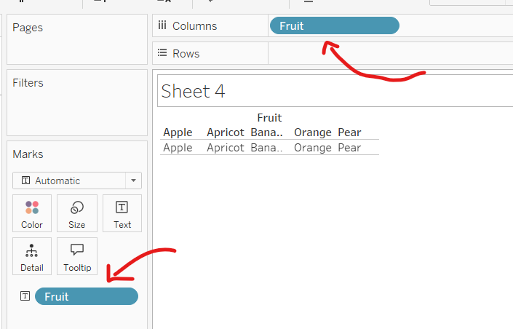The image size is (513, 329).
Task: Click the Rows shelf icon
Action: (x=162, y=54)
